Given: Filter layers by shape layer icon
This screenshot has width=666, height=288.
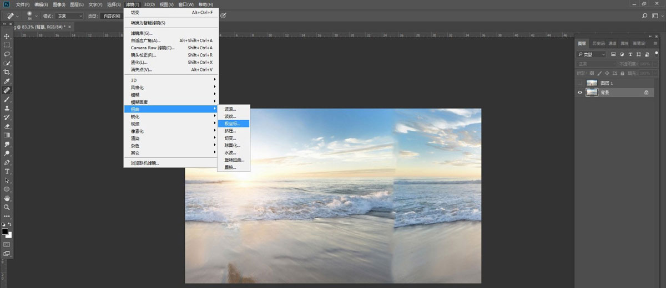Looking at the screenshot, I should (x=639, y=54).
